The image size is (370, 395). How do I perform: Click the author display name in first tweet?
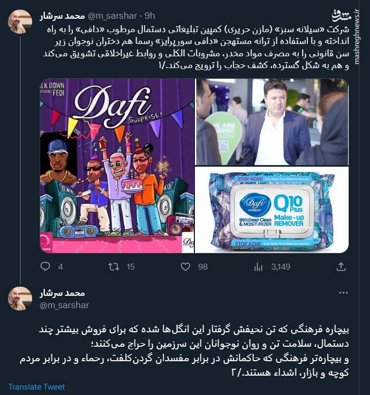[x=62, y=16]
